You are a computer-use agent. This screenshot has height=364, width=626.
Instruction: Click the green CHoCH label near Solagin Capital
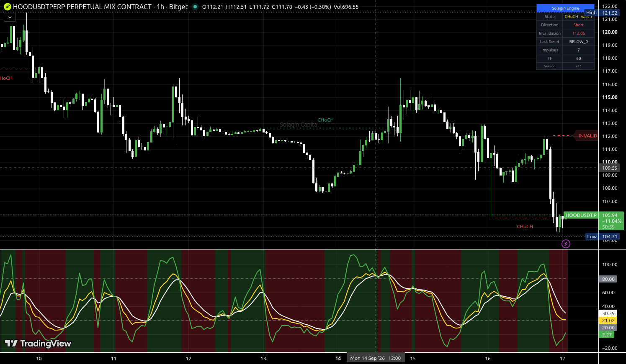[x=325, y=120]
